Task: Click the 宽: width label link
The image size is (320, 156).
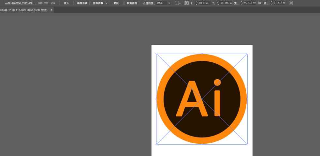Action: (x=236, y=3)
